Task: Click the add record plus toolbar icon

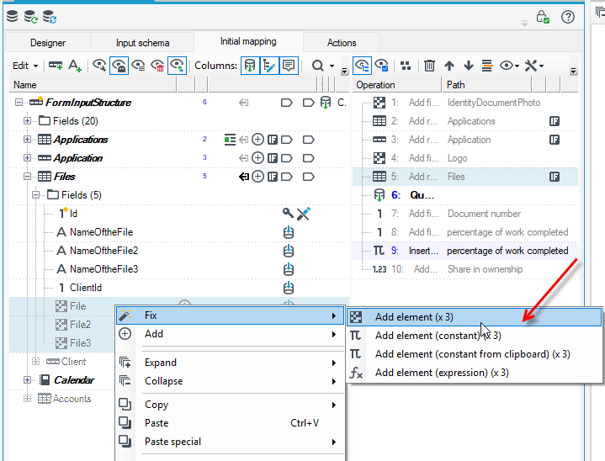Action: [56, 66]
